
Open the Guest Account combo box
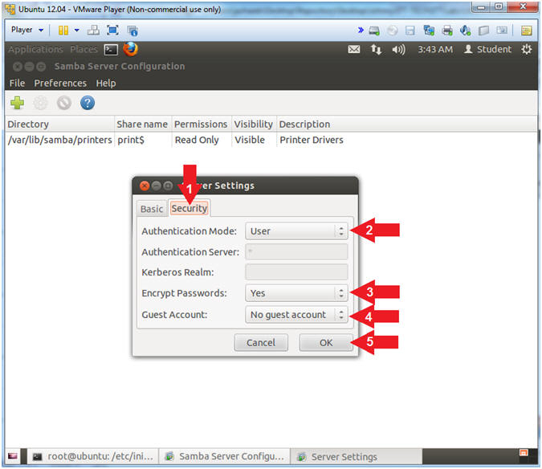point(296,315)
